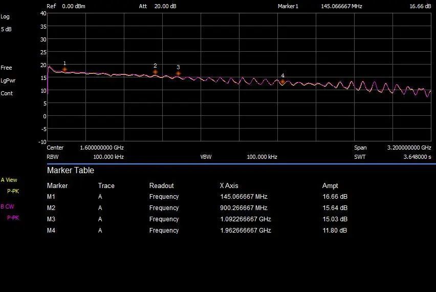Click the SWT 3.648000 s value
Image resolution: width=436 pixels, height=292 pixels.
pos(418,157)
